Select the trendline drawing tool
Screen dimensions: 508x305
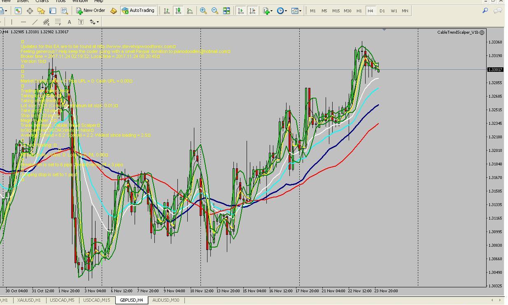click(35, 22)
